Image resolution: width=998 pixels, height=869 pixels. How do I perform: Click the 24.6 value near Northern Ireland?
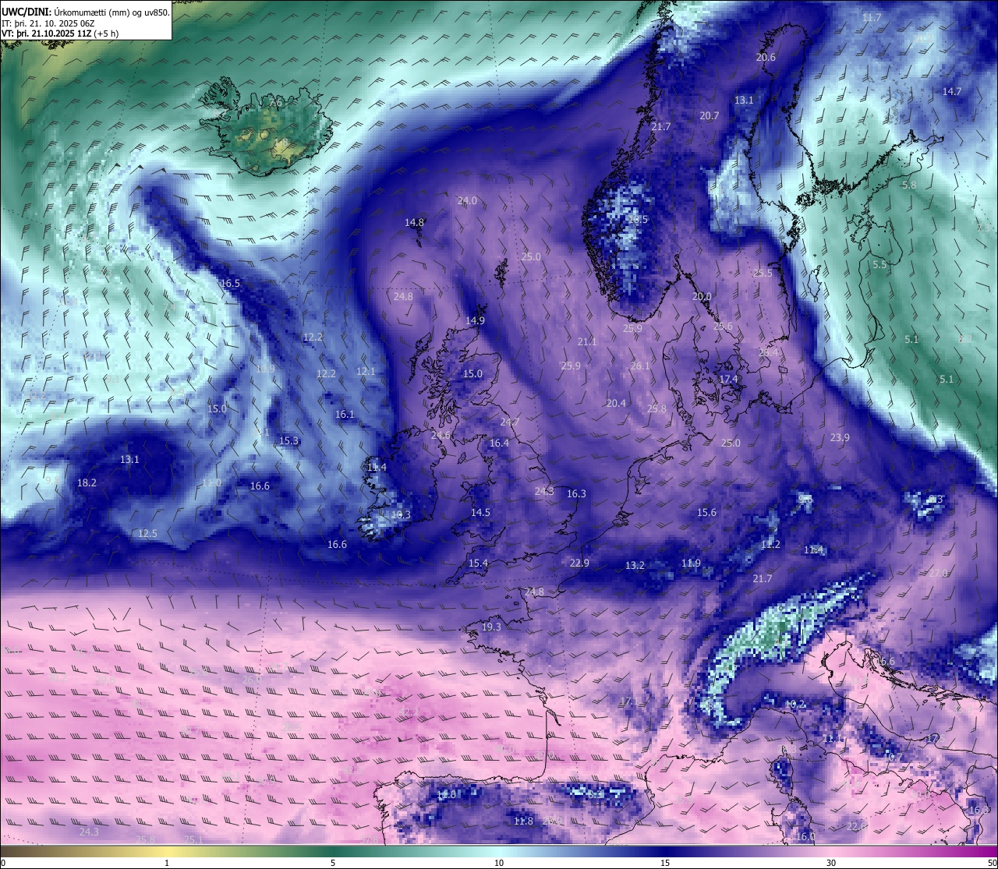click(x=441, y=435)
